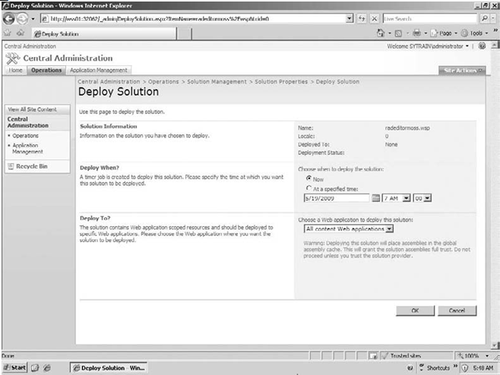Click the Feeds toolbar icon
The height and width of the screenshot is (375, 500).
click(x=398, y=33)
